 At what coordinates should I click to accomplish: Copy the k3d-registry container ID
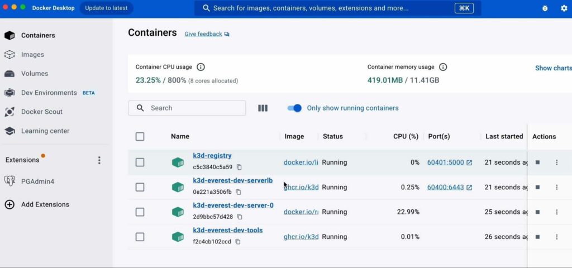239,167
